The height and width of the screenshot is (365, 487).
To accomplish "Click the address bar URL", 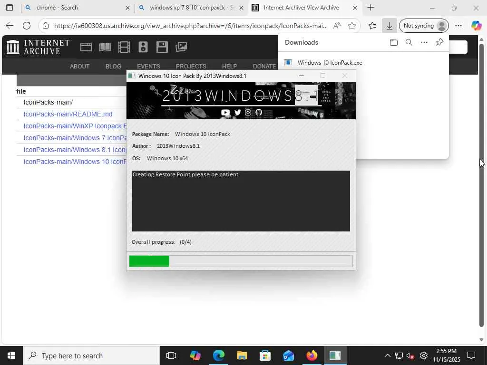I will tap(191, 26).
